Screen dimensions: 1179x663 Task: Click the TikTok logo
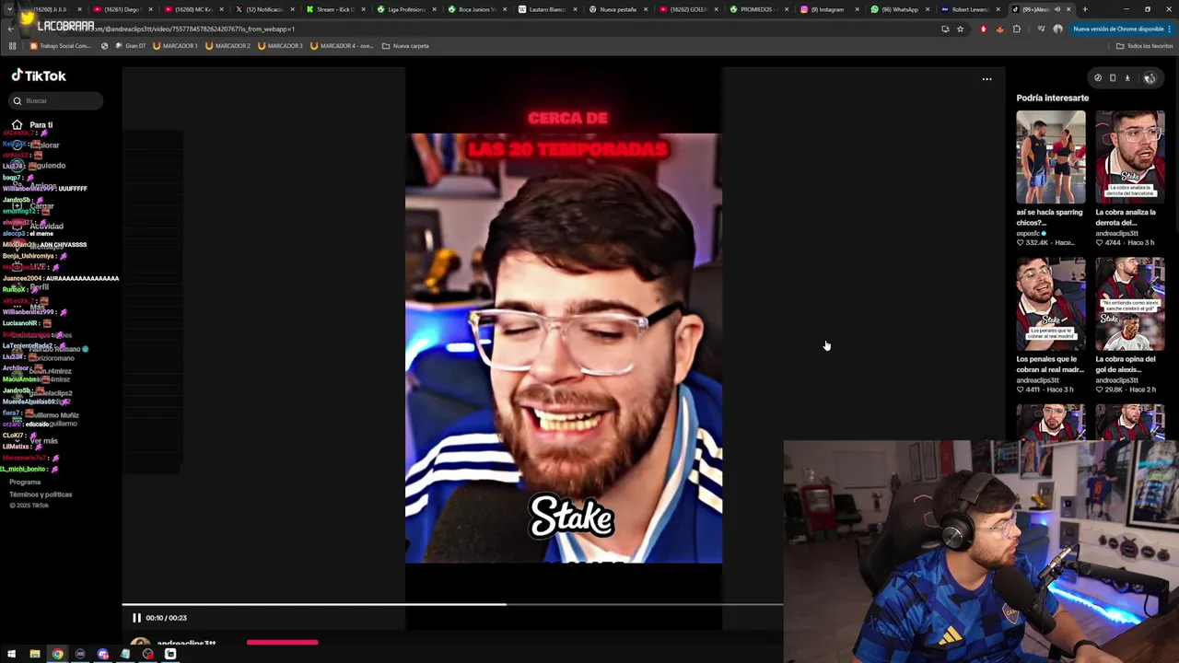pyautogui.click(x=39, y=76)
